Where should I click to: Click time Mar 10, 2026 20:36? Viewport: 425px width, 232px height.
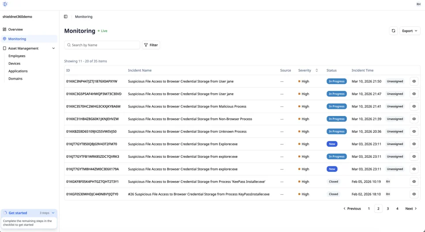pyautogui.click(x=366, y=131)
